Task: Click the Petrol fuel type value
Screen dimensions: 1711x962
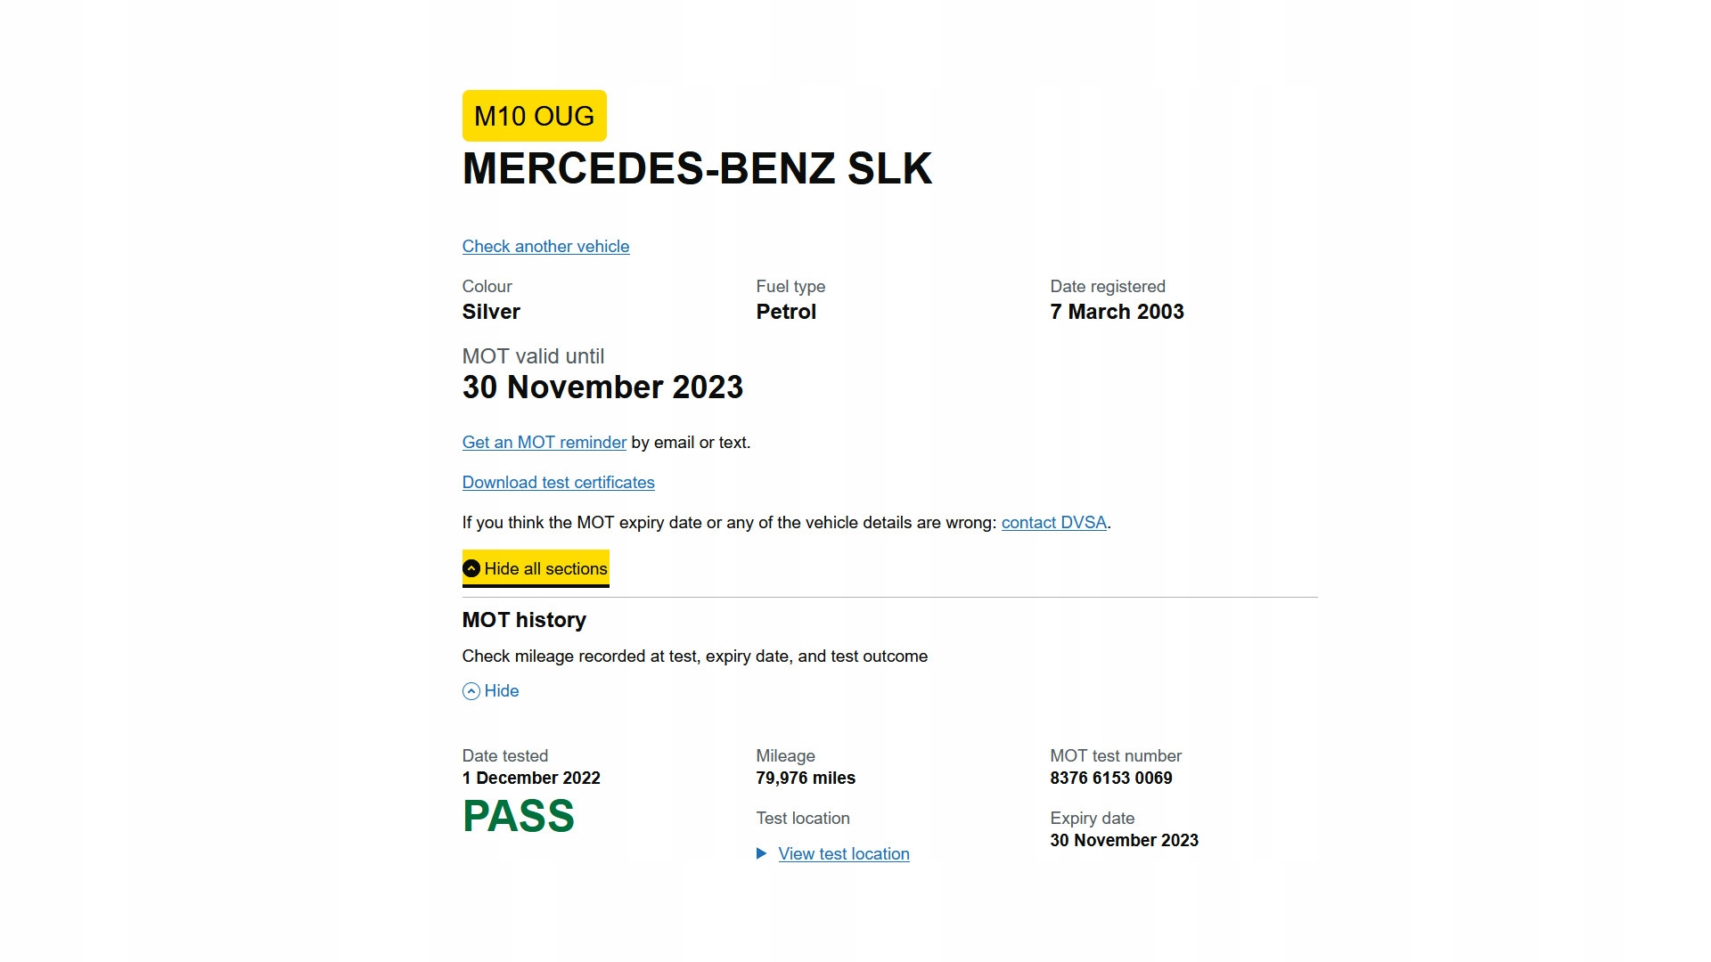Action: click(x=786, y=312)
